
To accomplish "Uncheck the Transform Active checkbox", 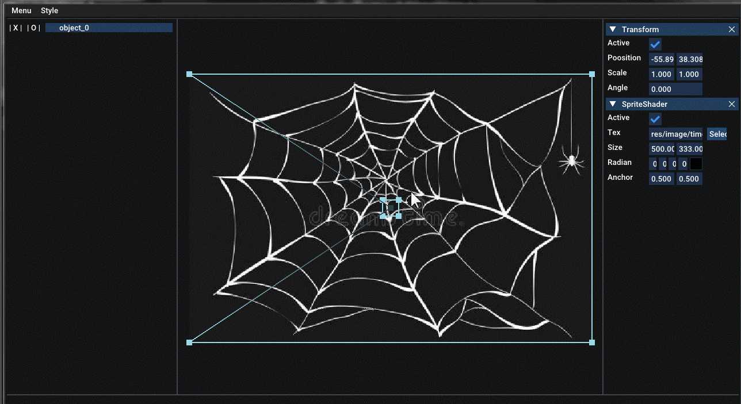I will (655, 44).
